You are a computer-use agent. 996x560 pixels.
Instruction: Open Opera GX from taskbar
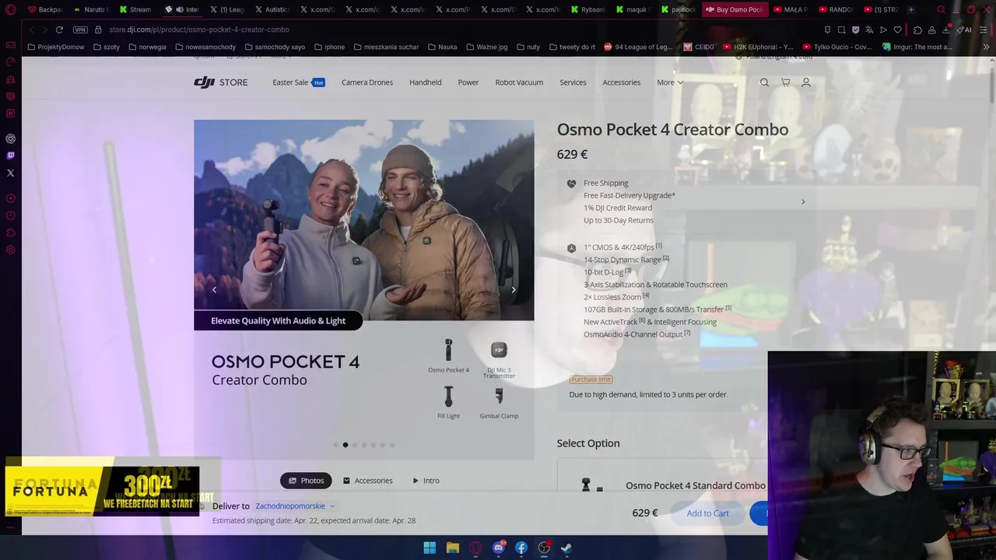475,548
